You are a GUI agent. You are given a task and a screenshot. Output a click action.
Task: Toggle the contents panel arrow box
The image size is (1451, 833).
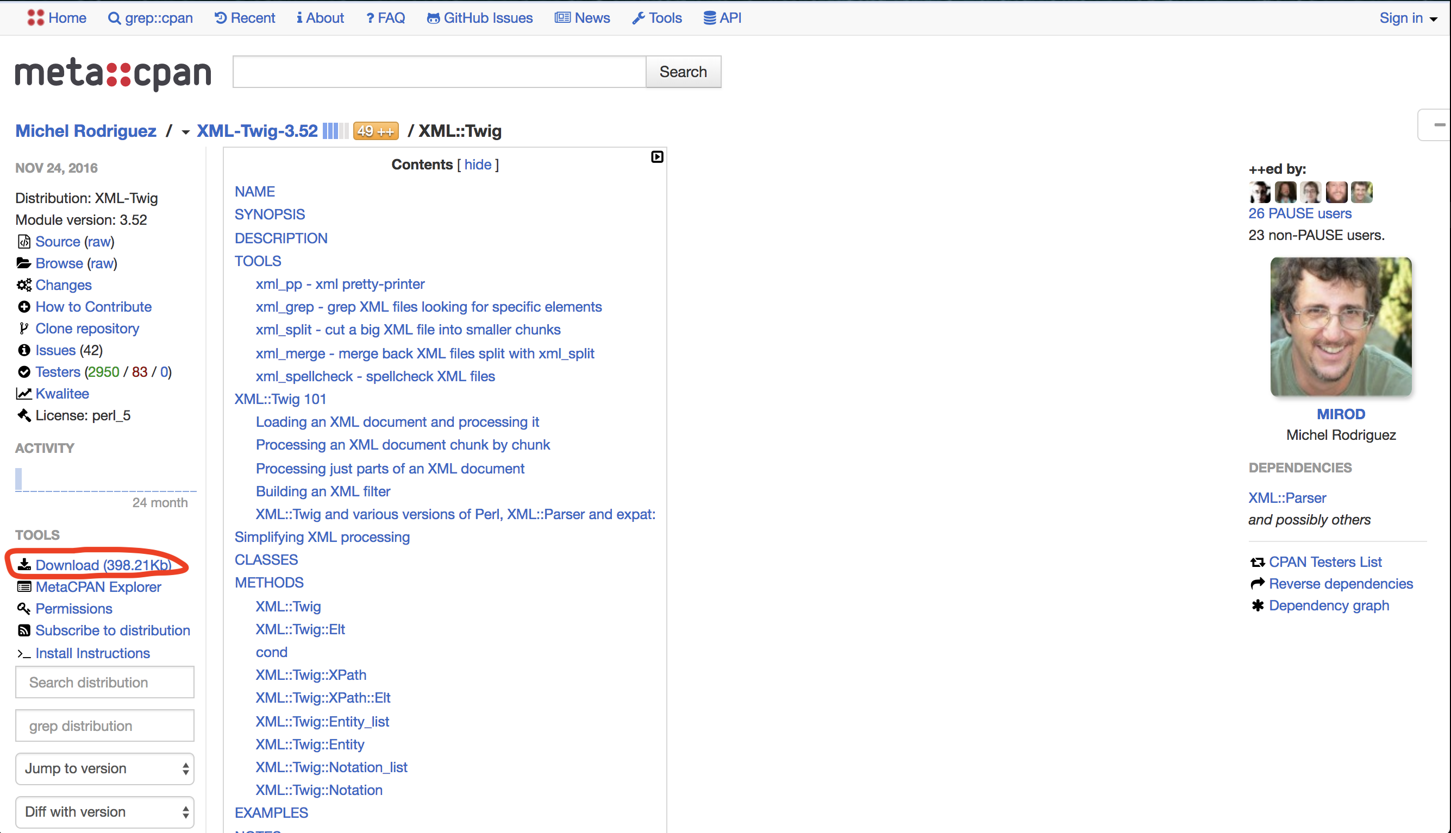[656, 157]
